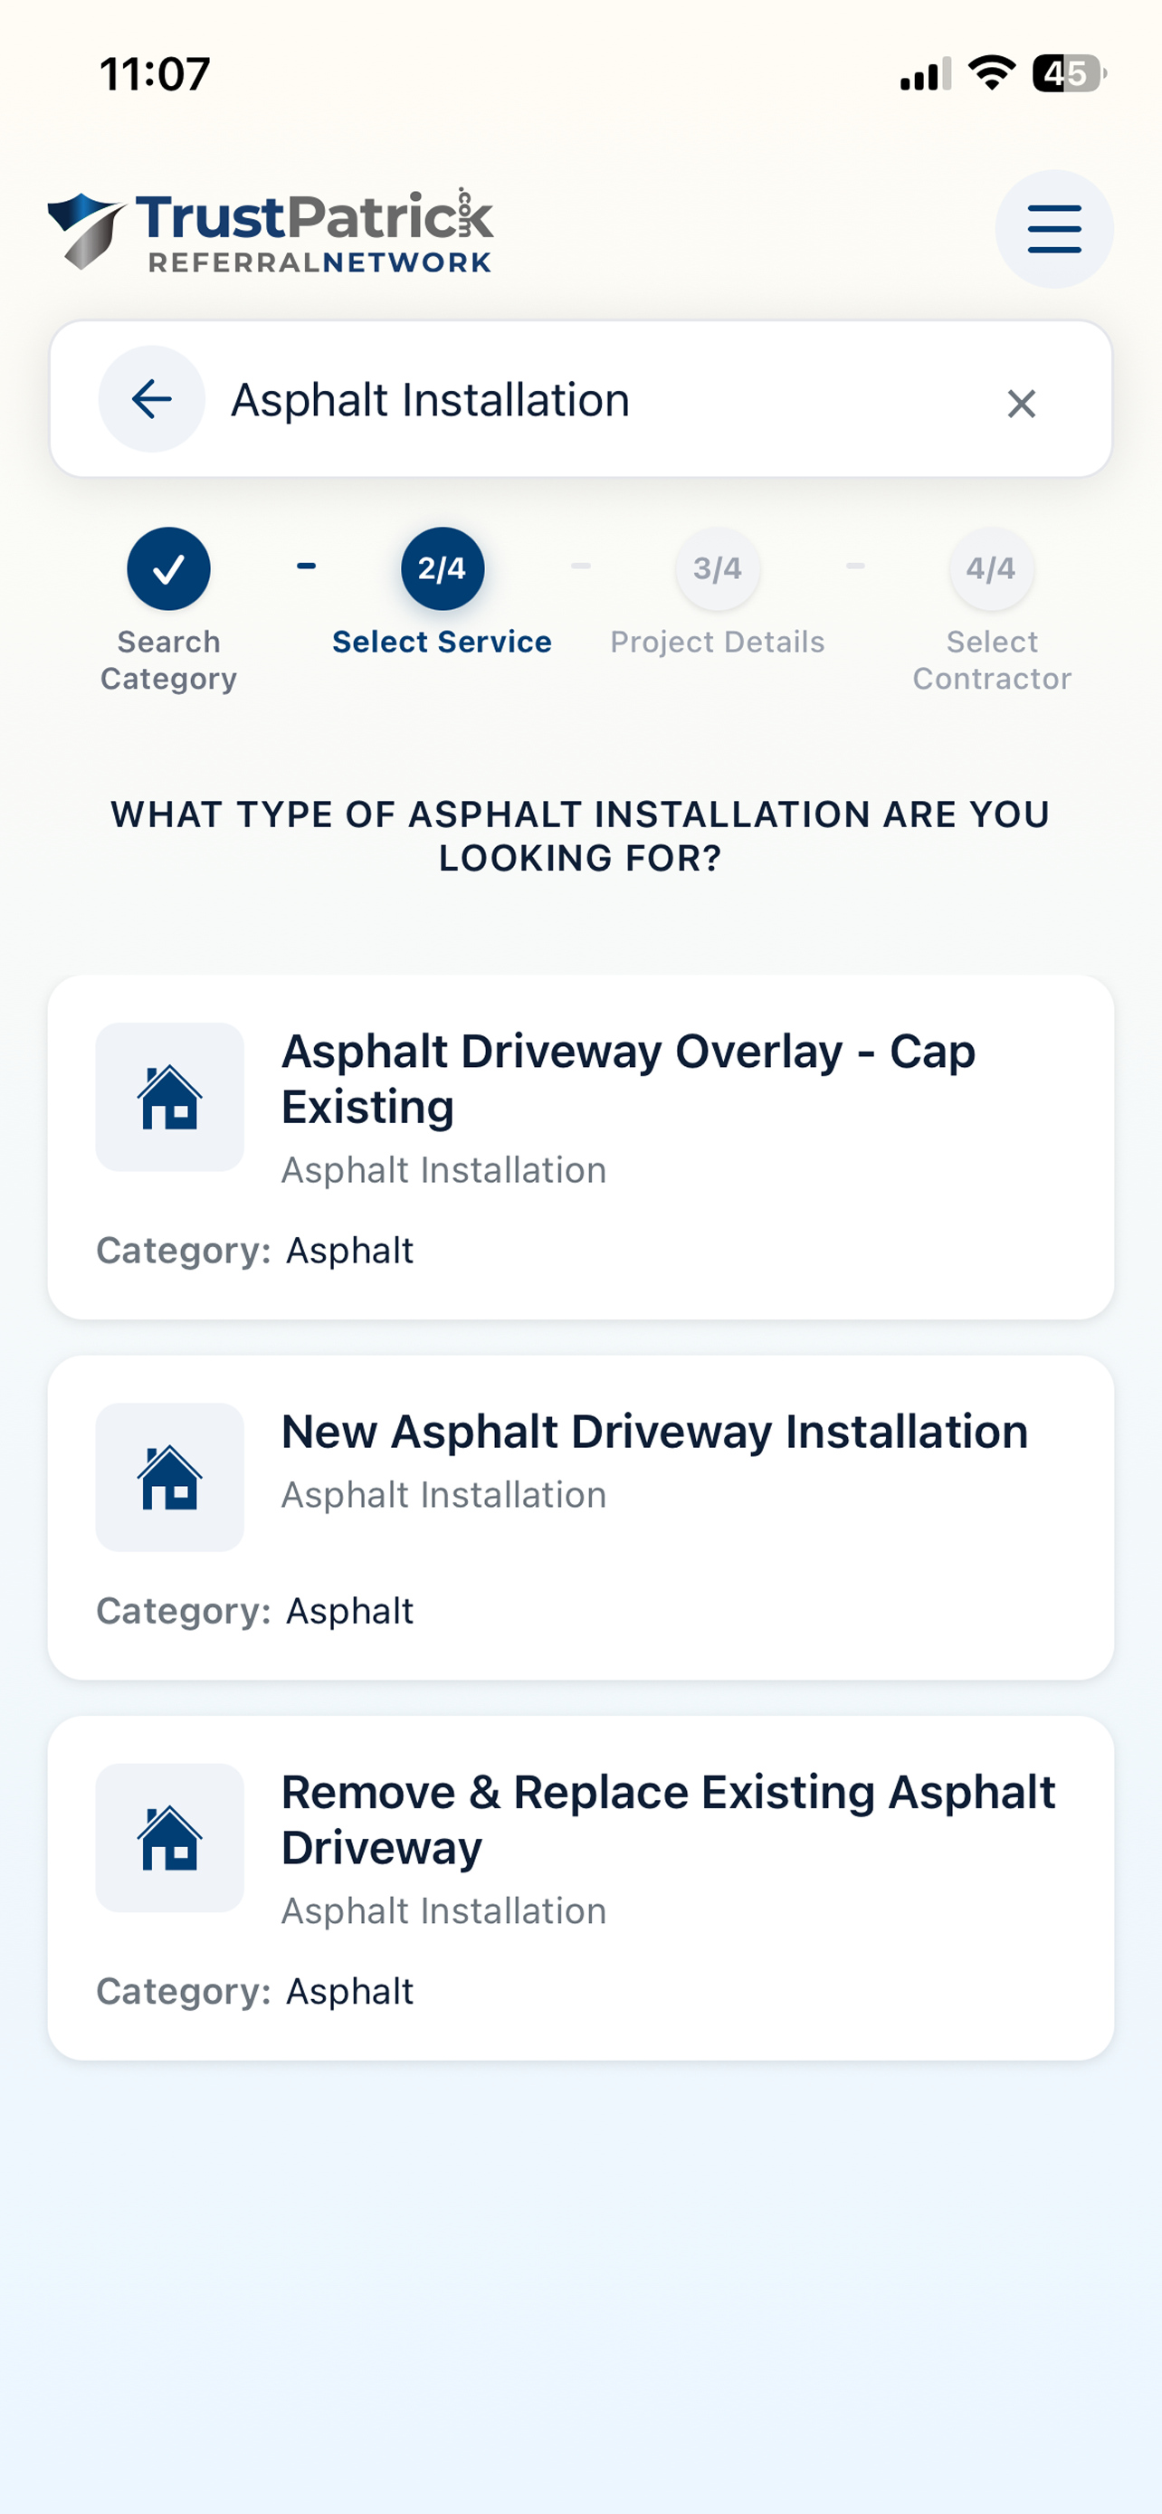
Task: Go back using the arrow icon
Action: point(152,399)
